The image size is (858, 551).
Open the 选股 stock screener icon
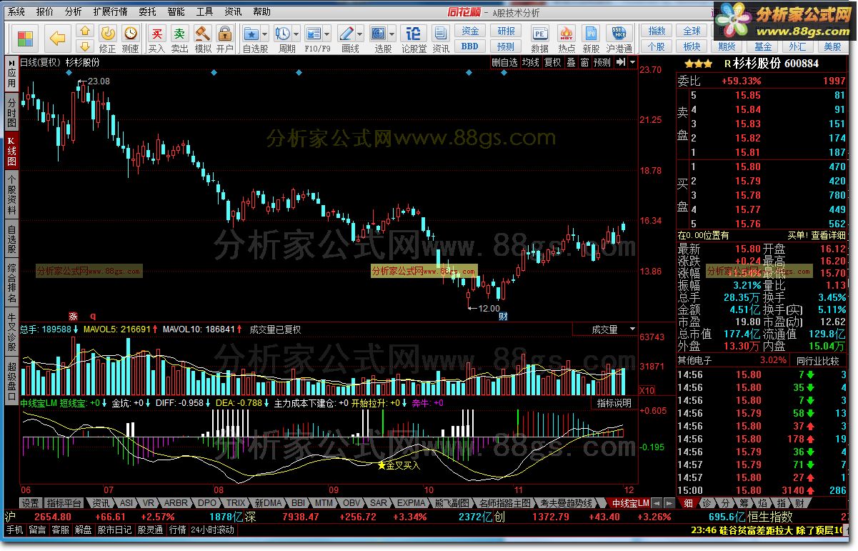379,34
